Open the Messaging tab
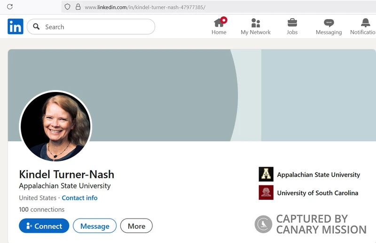The height and width of the screenshot is (243, 376). (x=329, y=26)
